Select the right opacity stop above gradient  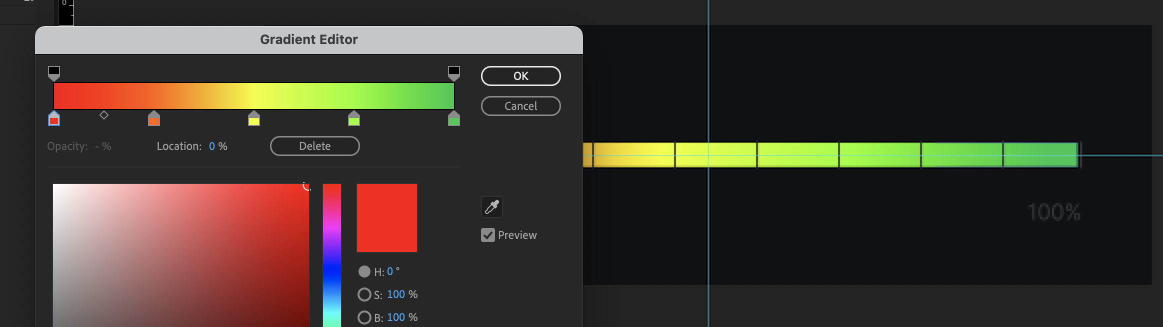click(x=453, y=73)
